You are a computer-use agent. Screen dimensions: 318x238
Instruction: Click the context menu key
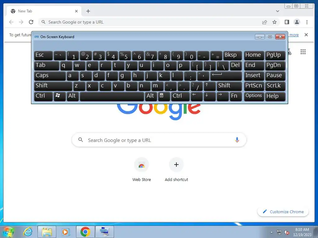(164, 96)
